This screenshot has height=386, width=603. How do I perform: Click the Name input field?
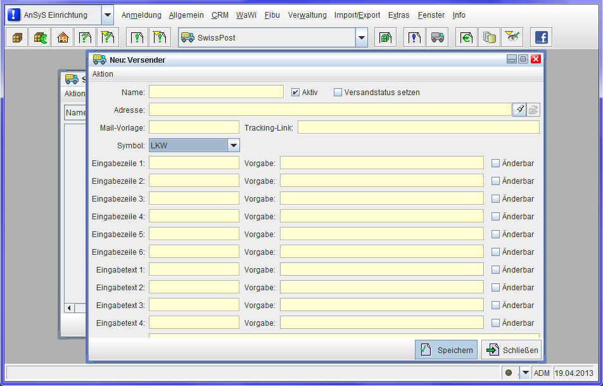pyautogui.click(x=216, y=93)
